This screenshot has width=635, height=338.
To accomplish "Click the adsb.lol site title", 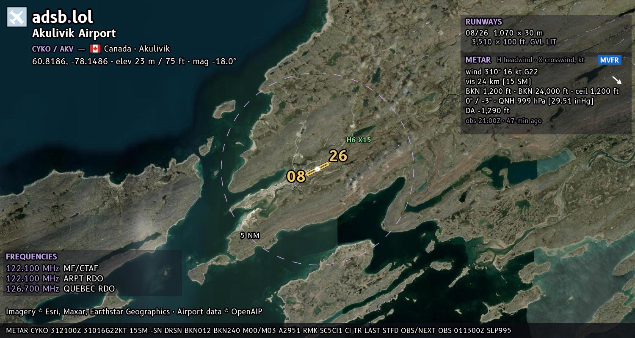I will click(62, 17).
